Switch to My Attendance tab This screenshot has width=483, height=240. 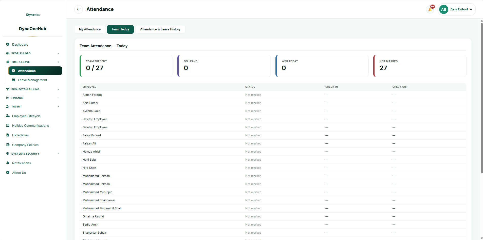[90, 29]
